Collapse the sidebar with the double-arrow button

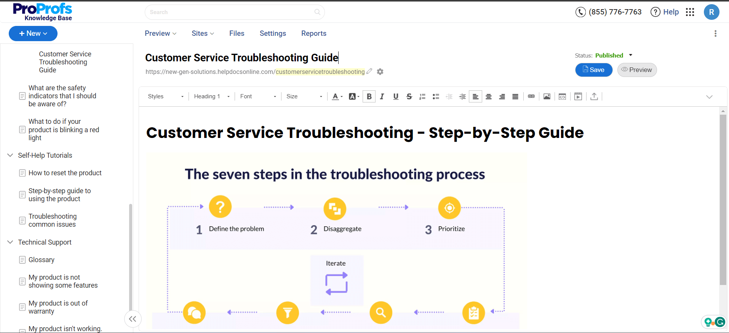133,319
